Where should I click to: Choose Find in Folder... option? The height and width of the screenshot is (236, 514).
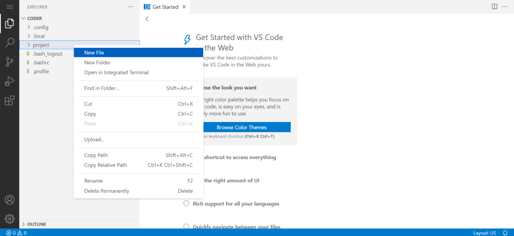(x=138, y=88)
